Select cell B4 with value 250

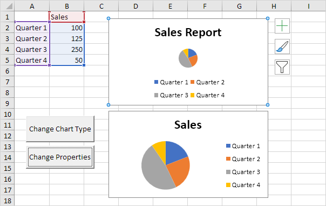point(67,49)
